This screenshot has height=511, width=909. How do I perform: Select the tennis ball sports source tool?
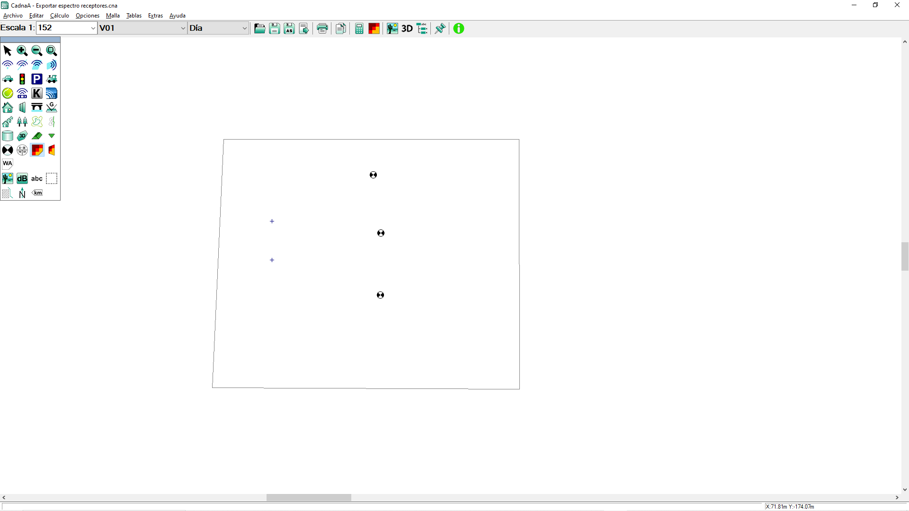click(x=8, y=93)
